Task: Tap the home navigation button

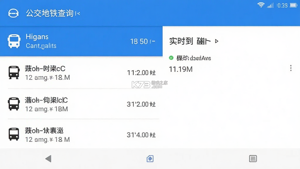Action: pos(150,159)
